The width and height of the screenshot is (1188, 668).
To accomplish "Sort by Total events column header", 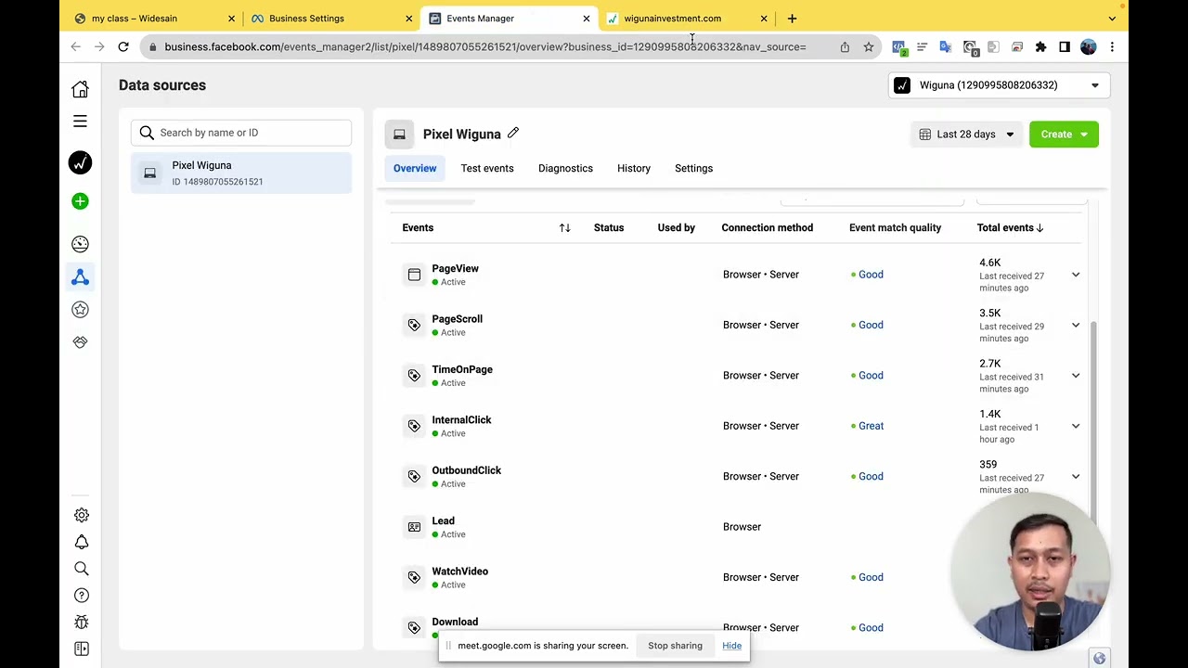I will (1010, 228).
